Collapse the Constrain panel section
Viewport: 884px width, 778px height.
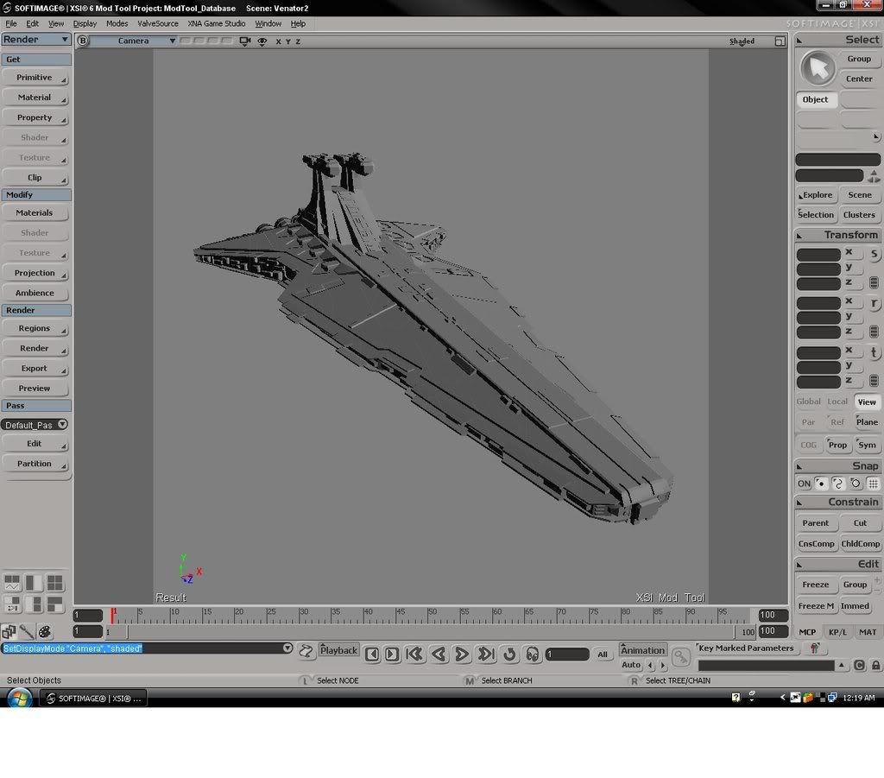click(x=799, y=503)
